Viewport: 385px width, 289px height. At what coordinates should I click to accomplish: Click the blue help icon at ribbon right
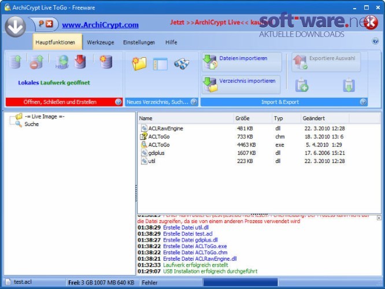point(375,41)
